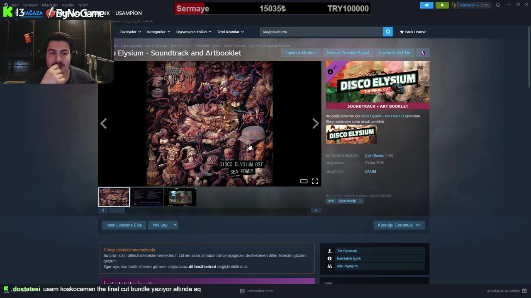Open the Yardım menu
This screenshot has height=298, width=531.
click(83, 5)
